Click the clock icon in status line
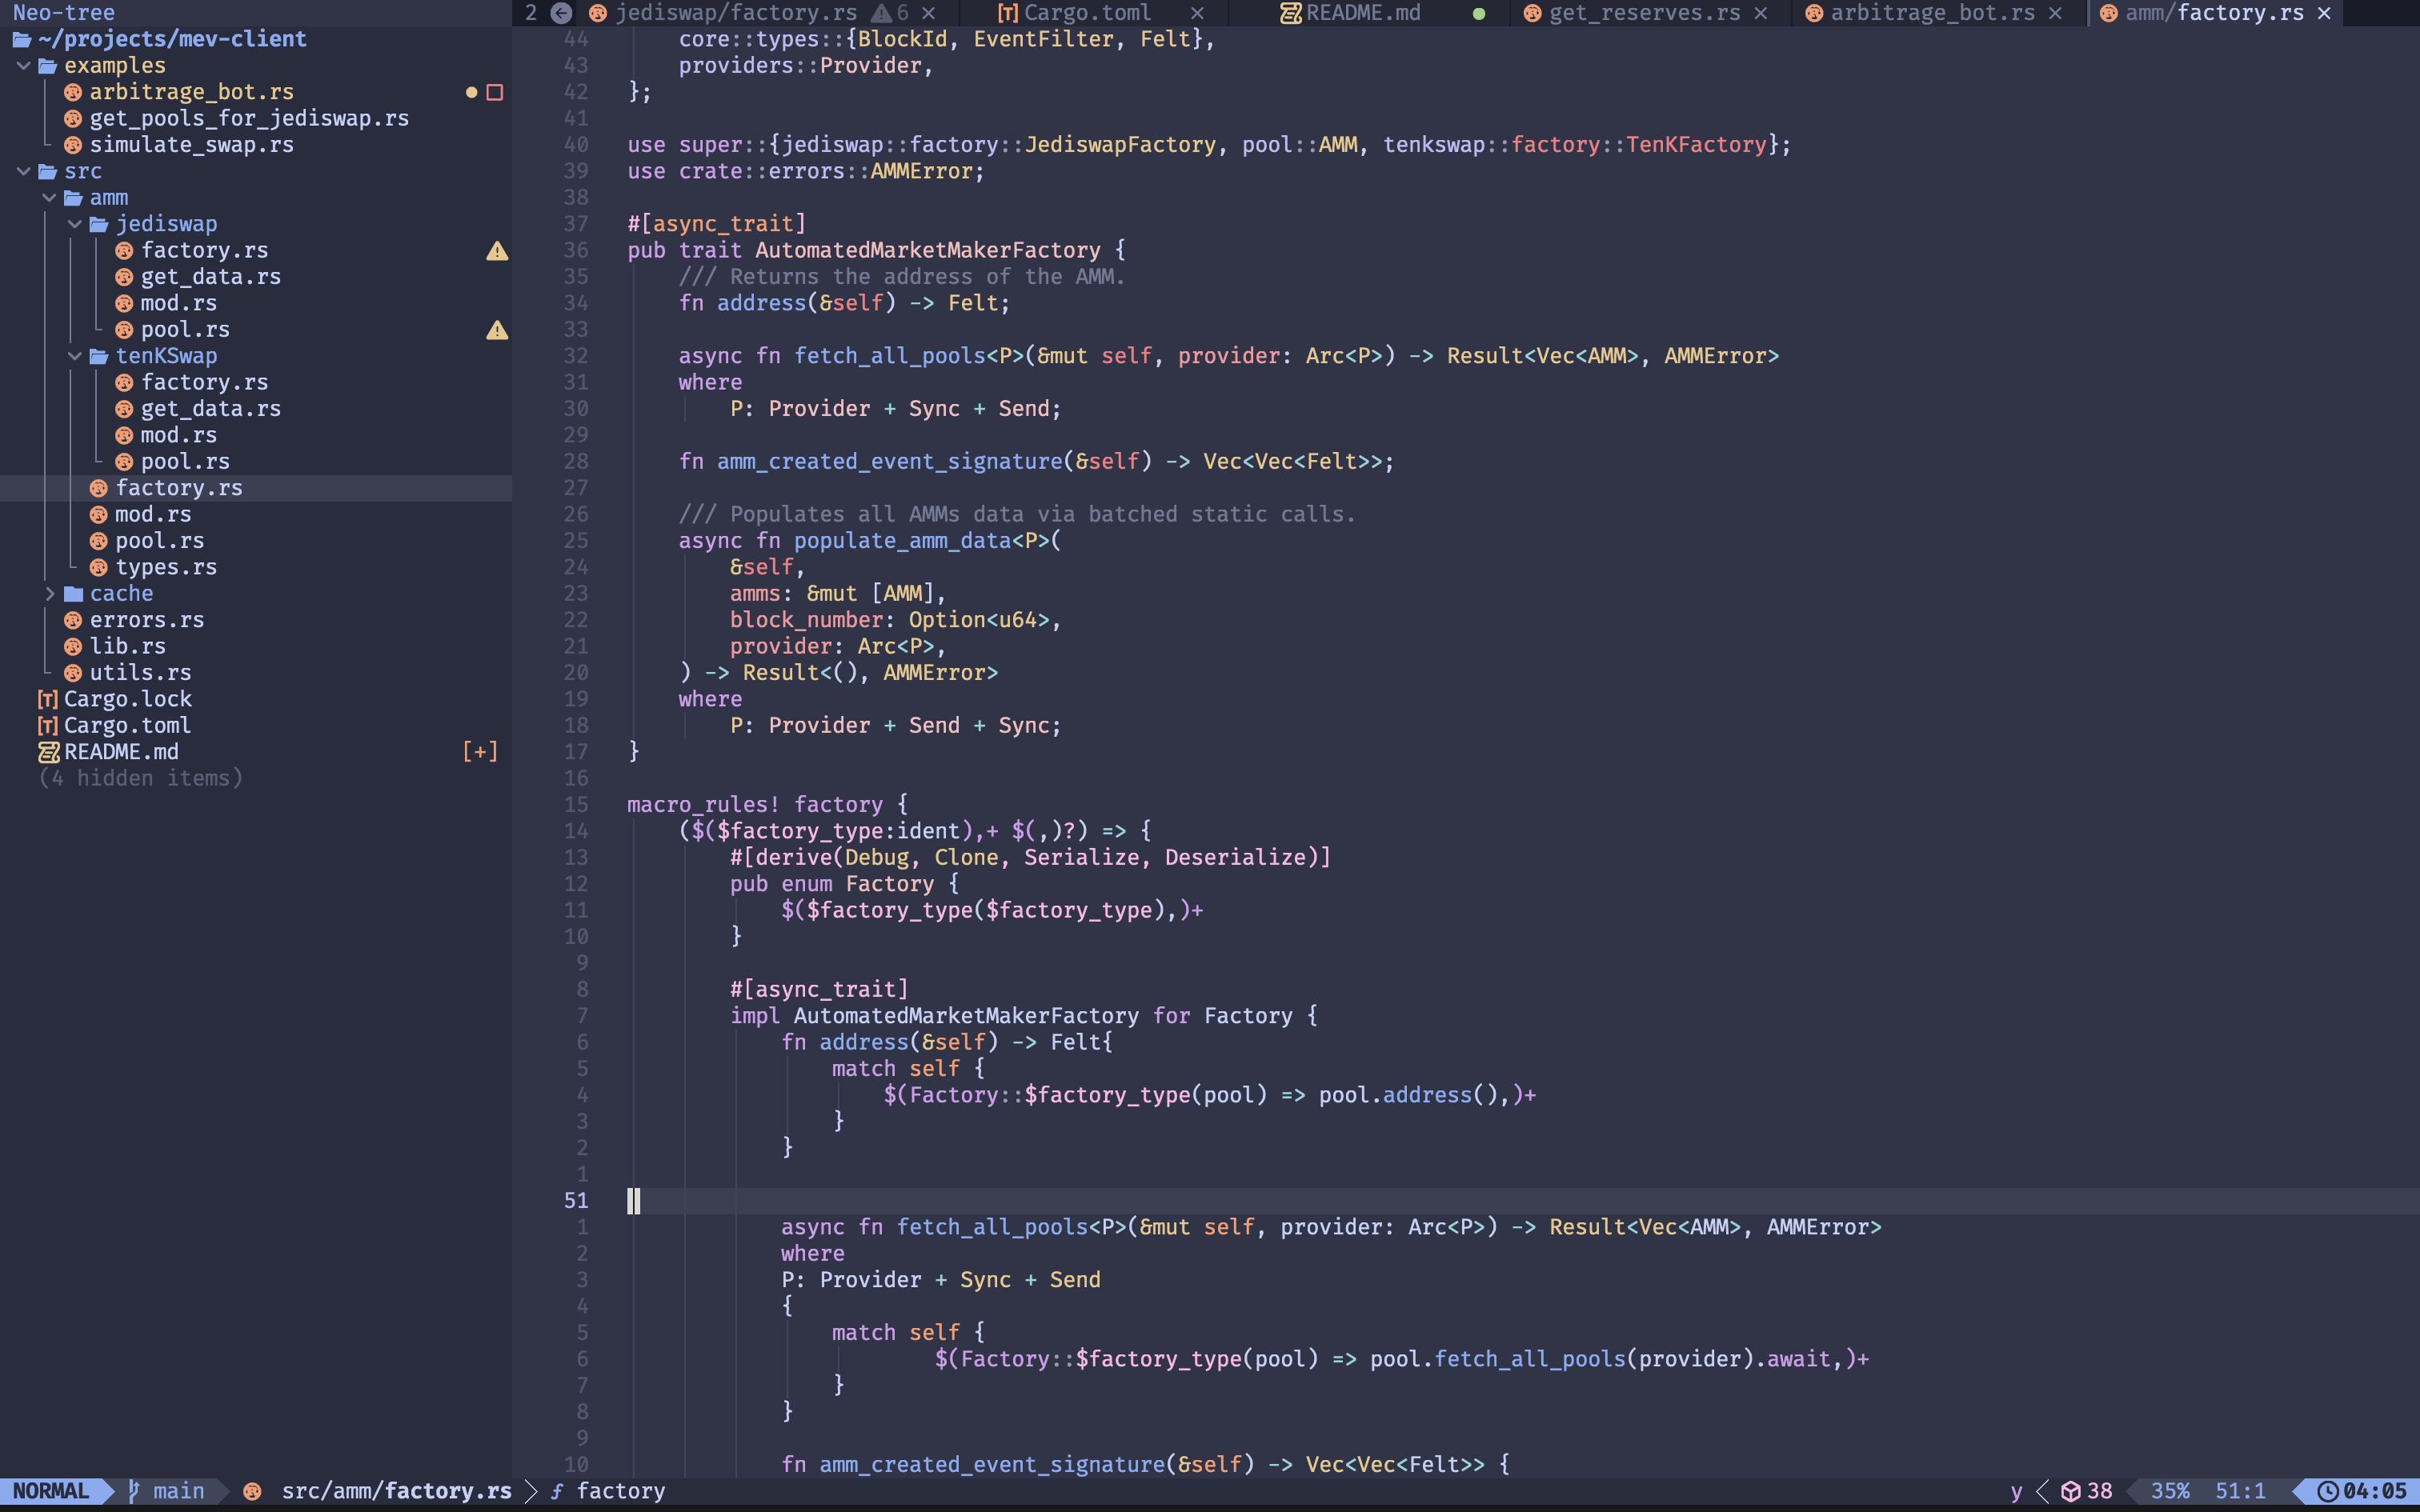The width and height of the screenshot is (2420, 1512). coord(2328,1491)
